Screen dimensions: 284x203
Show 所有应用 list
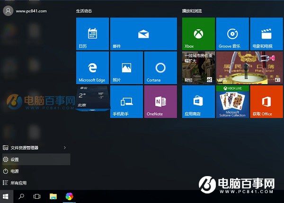36,183
